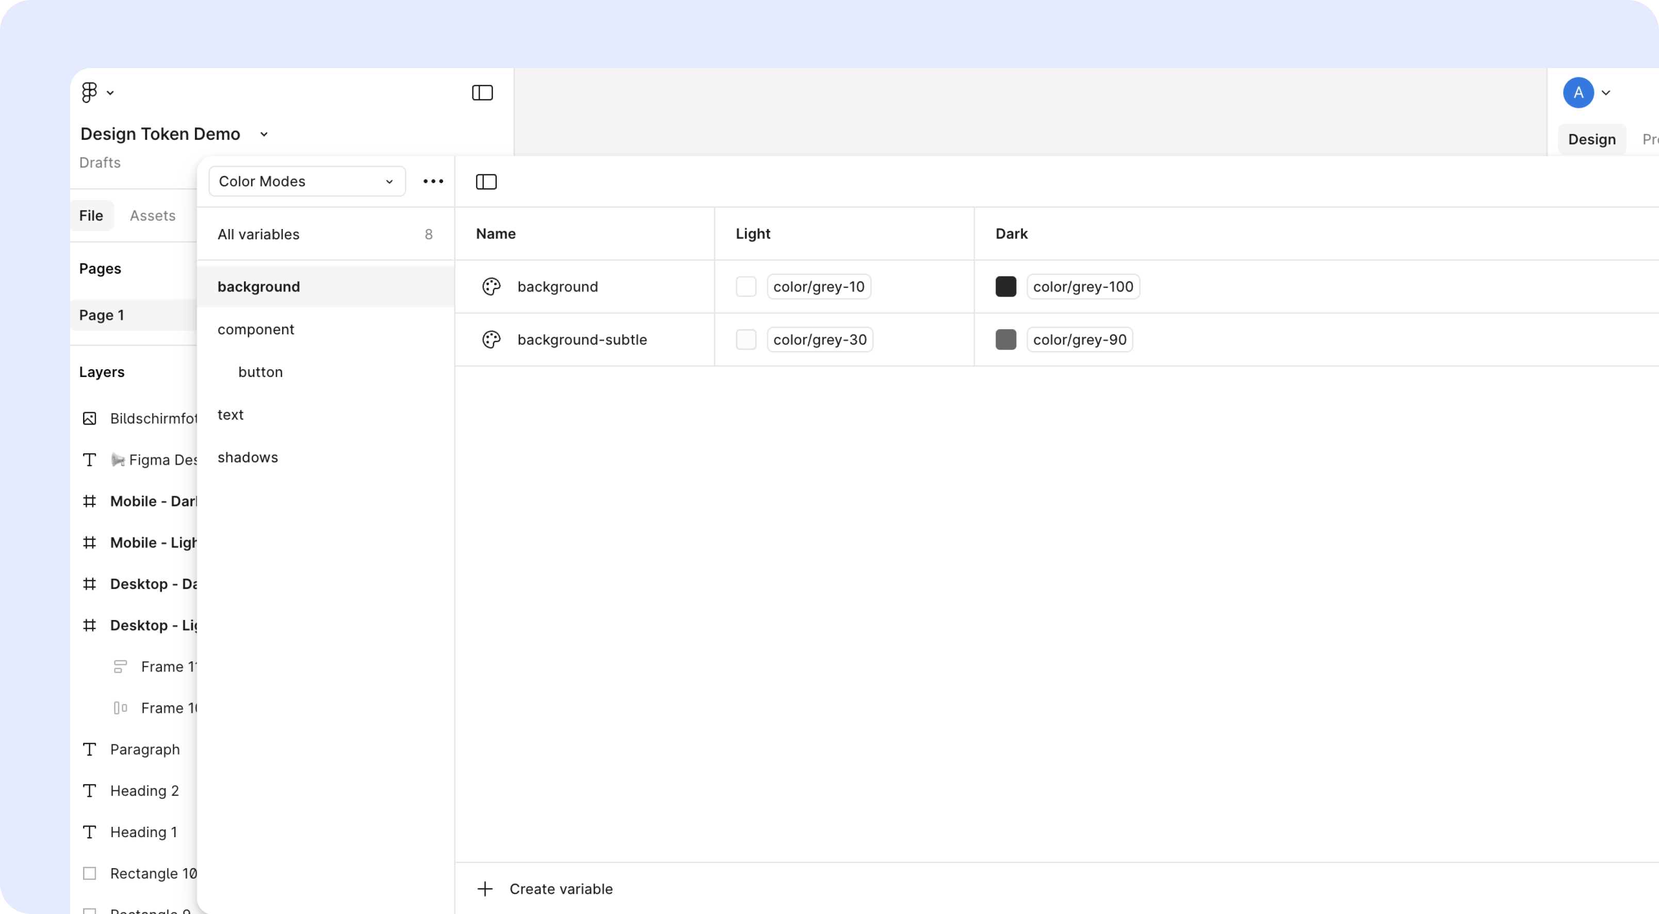Select the Heading 2 text layer
This screenshot has height=914, width=1659.
pos(144,791)
